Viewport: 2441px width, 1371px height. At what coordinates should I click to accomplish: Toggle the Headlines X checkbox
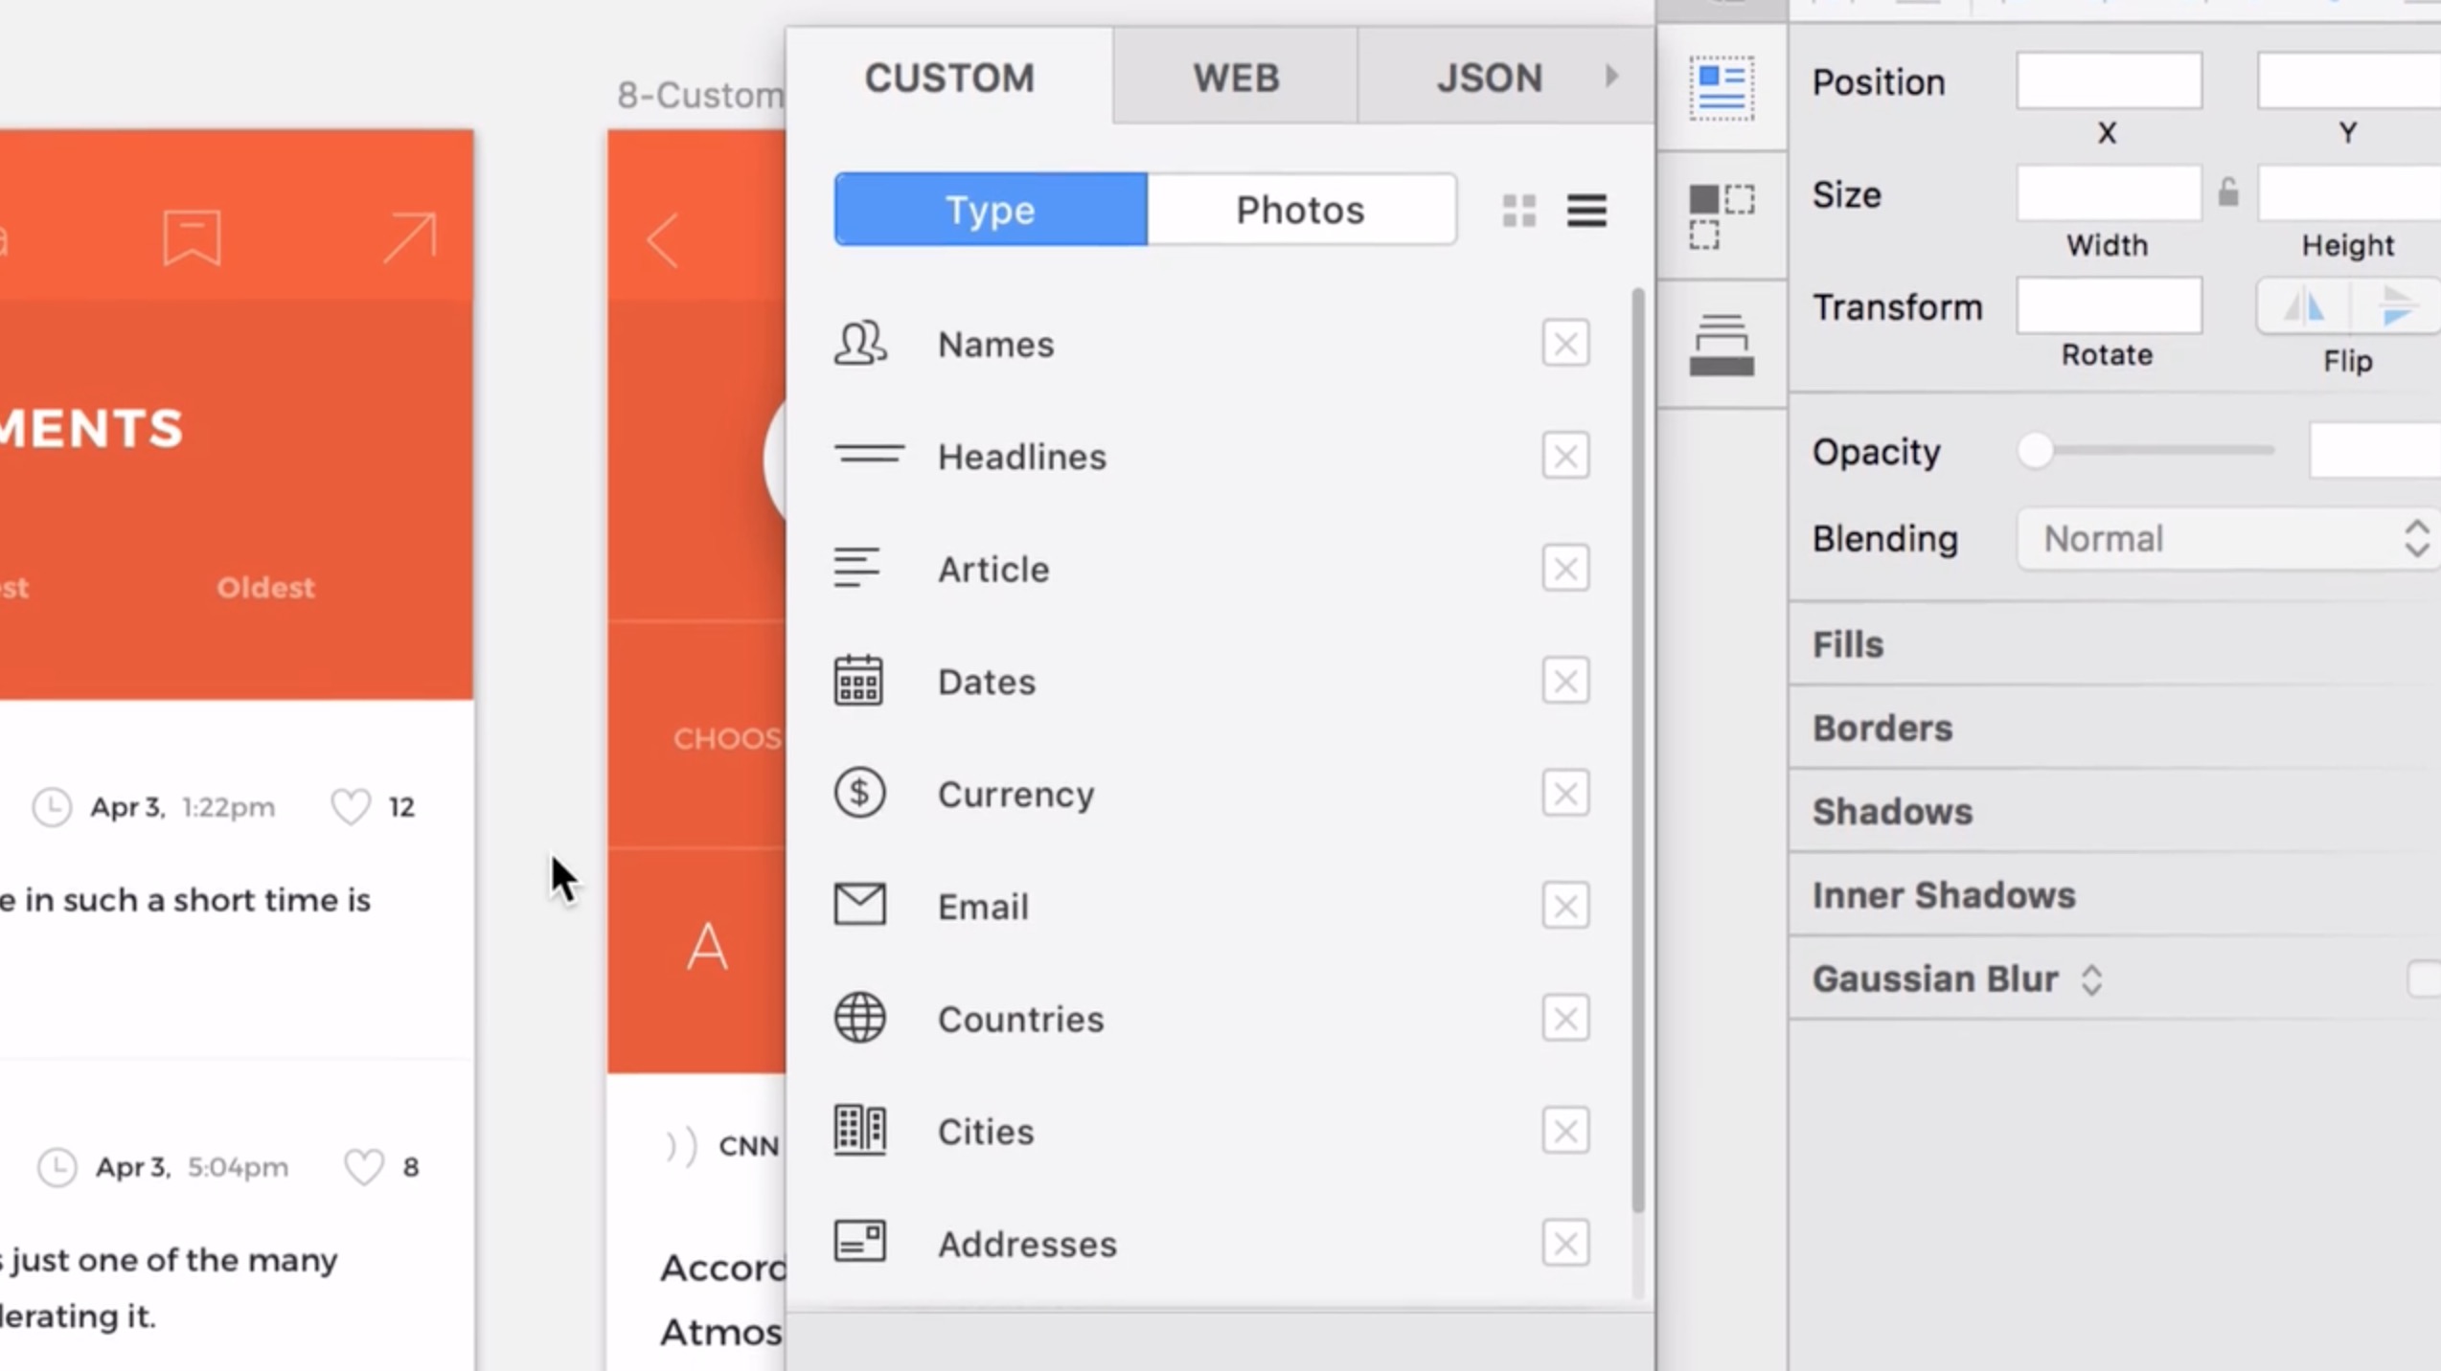tap(1565, 456)
